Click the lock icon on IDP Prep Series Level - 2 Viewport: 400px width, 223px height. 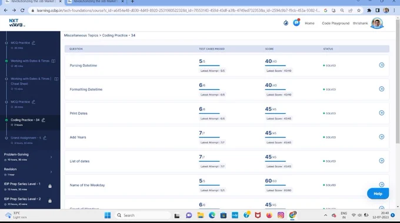pyautogui.click(x=50, y=201)
